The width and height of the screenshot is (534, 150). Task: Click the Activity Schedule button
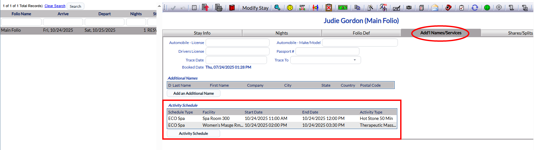coord(193,134)
